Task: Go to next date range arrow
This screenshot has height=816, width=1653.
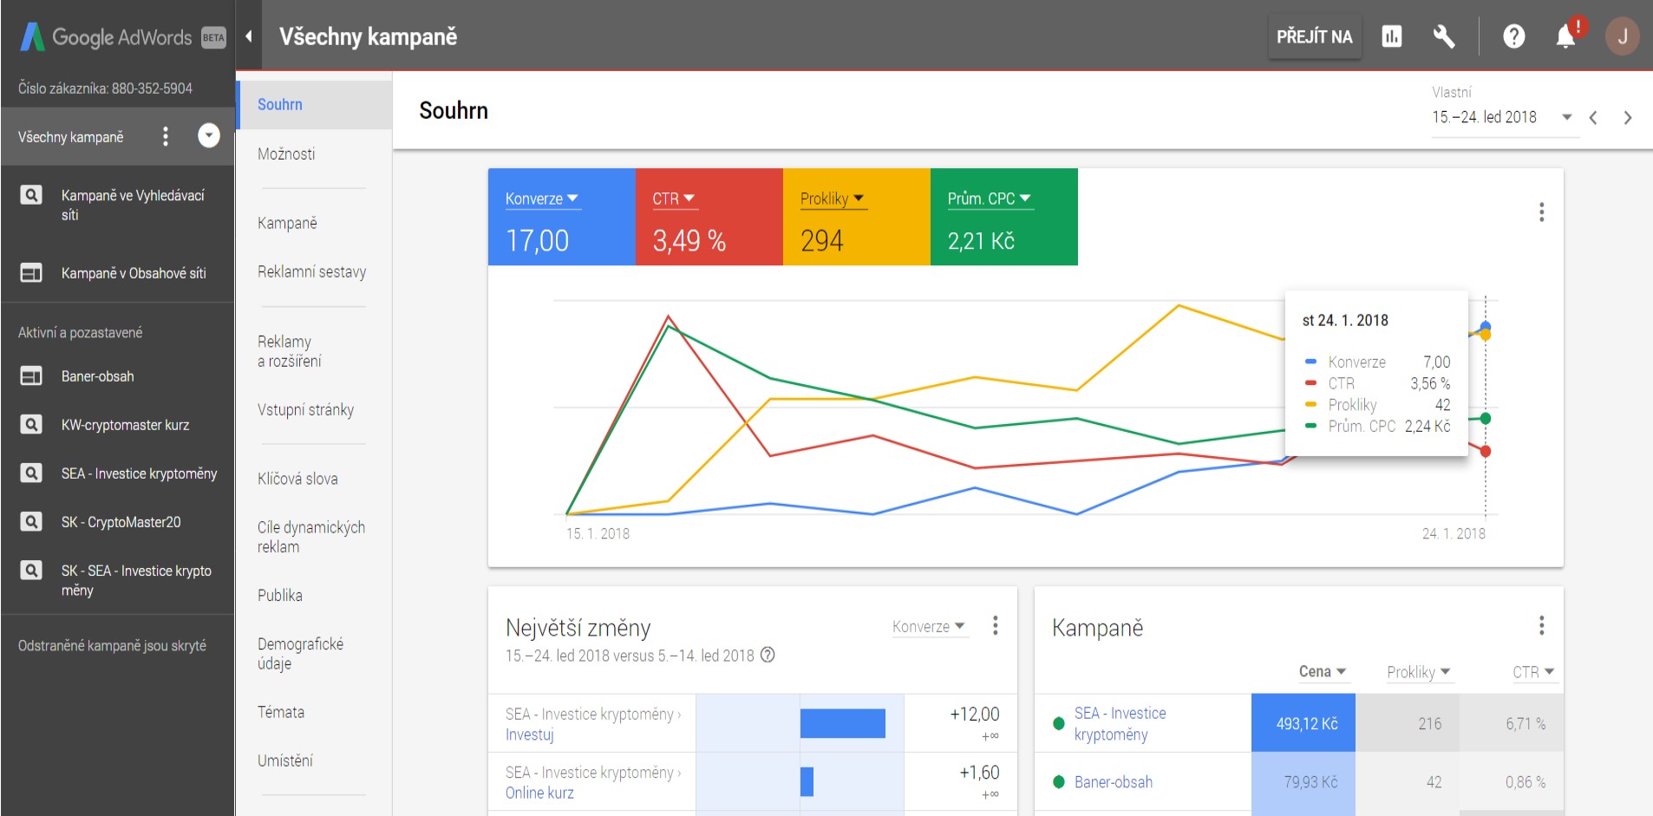Action: click(1628, 118)
